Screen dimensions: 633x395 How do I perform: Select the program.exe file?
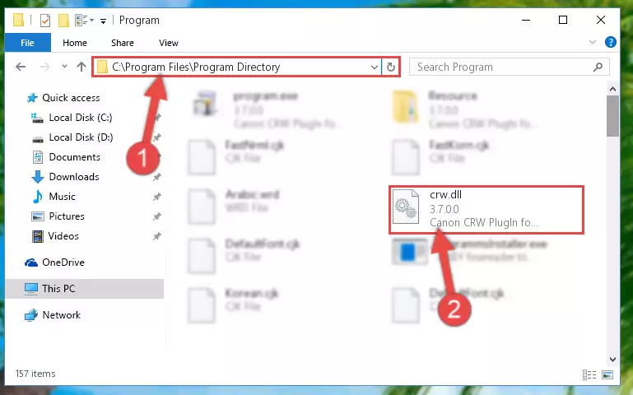(x=267, y=109)
